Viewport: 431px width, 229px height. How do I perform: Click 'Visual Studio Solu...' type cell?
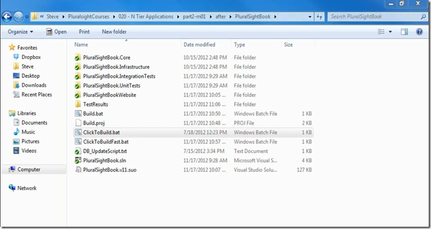[256, 169]
